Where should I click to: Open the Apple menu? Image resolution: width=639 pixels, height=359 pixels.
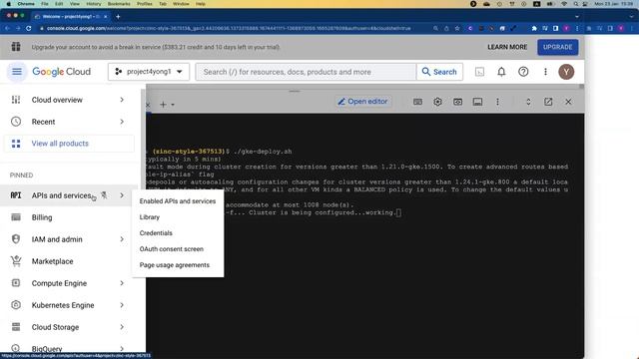point(8,4)
